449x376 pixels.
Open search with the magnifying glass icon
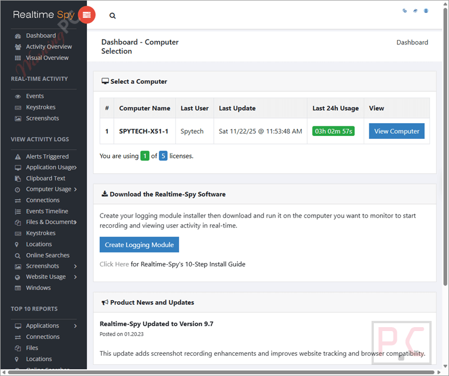pos(113,16)
